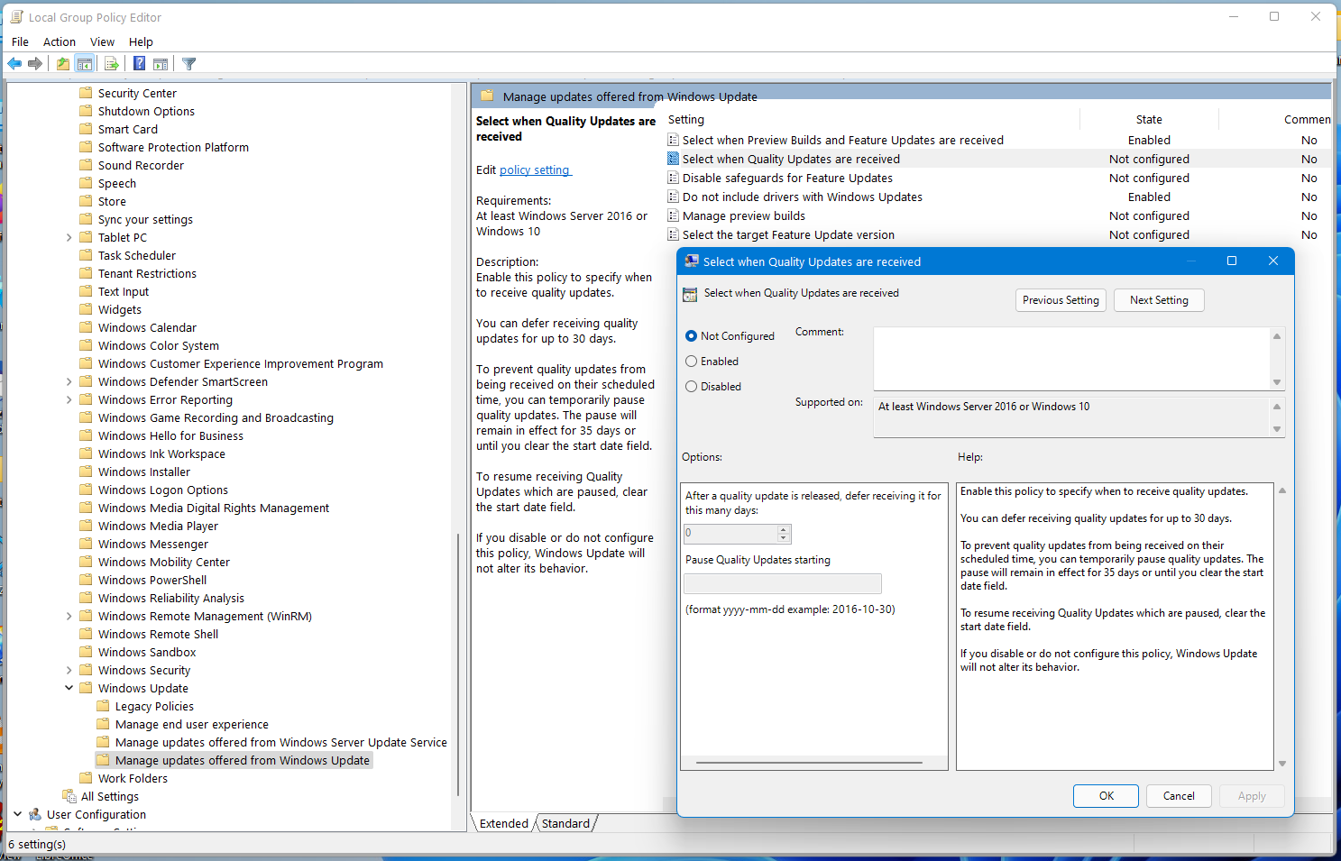Click inside the Comment text box

point(1071,358)
